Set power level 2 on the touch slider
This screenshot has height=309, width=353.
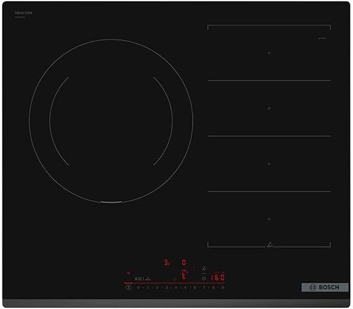157,287
